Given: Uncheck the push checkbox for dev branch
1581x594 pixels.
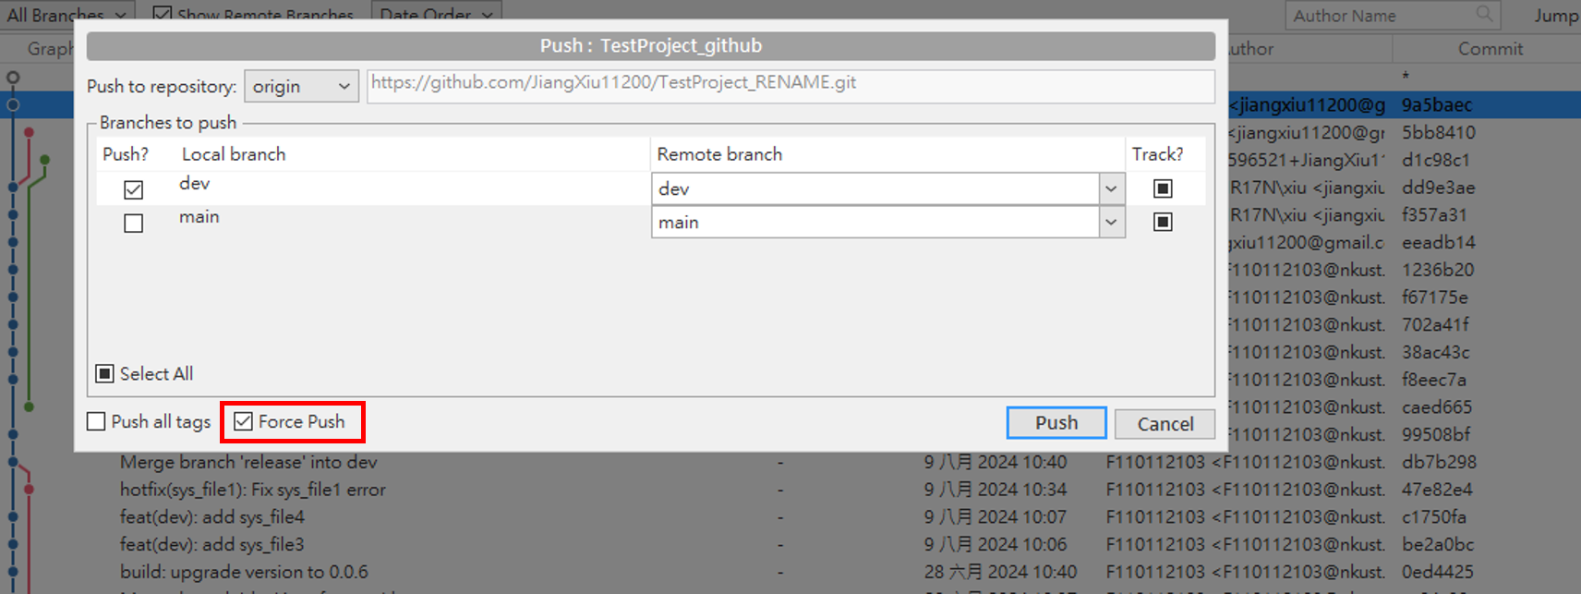Looking at the screenshot, I should 134,189.
